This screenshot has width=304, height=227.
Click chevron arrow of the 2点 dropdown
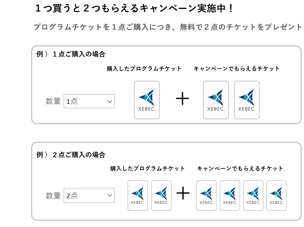coord(110,195)
